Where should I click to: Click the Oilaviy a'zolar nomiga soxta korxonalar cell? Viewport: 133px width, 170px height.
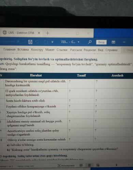(37, 140)
